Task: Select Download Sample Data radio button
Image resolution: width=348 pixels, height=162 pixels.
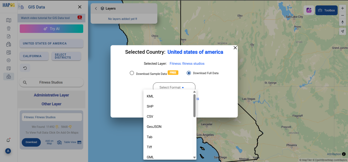Action: [132, 73]
